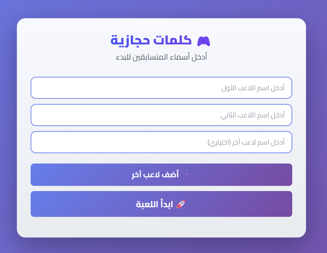Click inside the اختياري player field
This screenshot has width=327, height=253.
pyautogui.click(x=162, y=142)
